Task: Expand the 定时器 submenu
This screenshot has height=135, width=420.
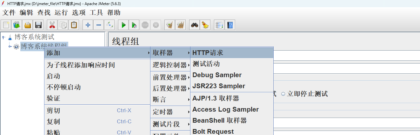Action: pyautogui.click(x=170, y=112)
